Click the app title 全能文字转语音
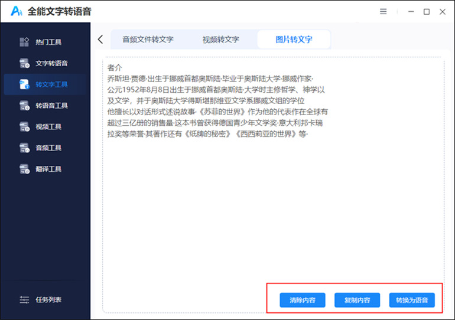The height and width of the screenshot is (320, 455). click(x=60, y=12)
